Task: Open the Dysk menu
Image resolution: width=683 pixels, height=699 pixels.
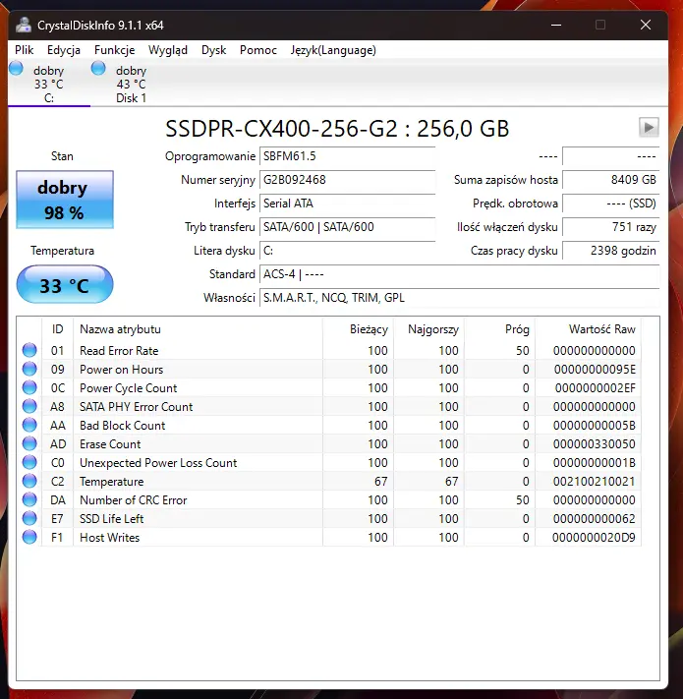Action: pyautogui.click(x=214, y=50)
